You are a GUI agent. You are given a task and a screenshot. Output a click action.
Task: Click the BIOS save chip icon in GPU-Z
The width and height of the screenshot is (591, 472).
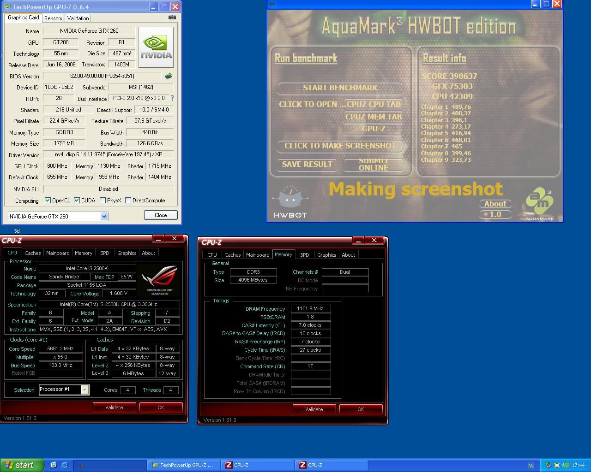tap(169, 76)
